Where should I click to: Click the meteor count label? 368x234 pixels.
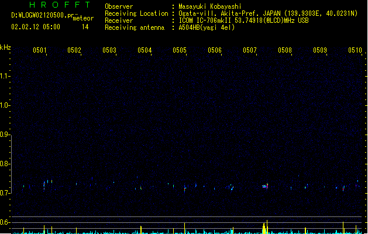point(83,18)
